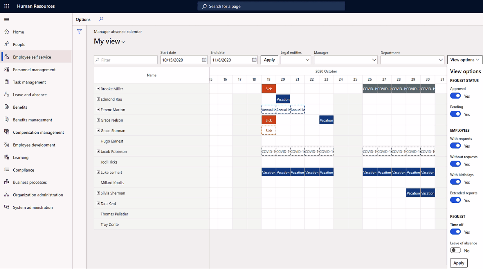Click the filter funnel icon
Viewport: 483px width, 269px height.
(79, 32)
